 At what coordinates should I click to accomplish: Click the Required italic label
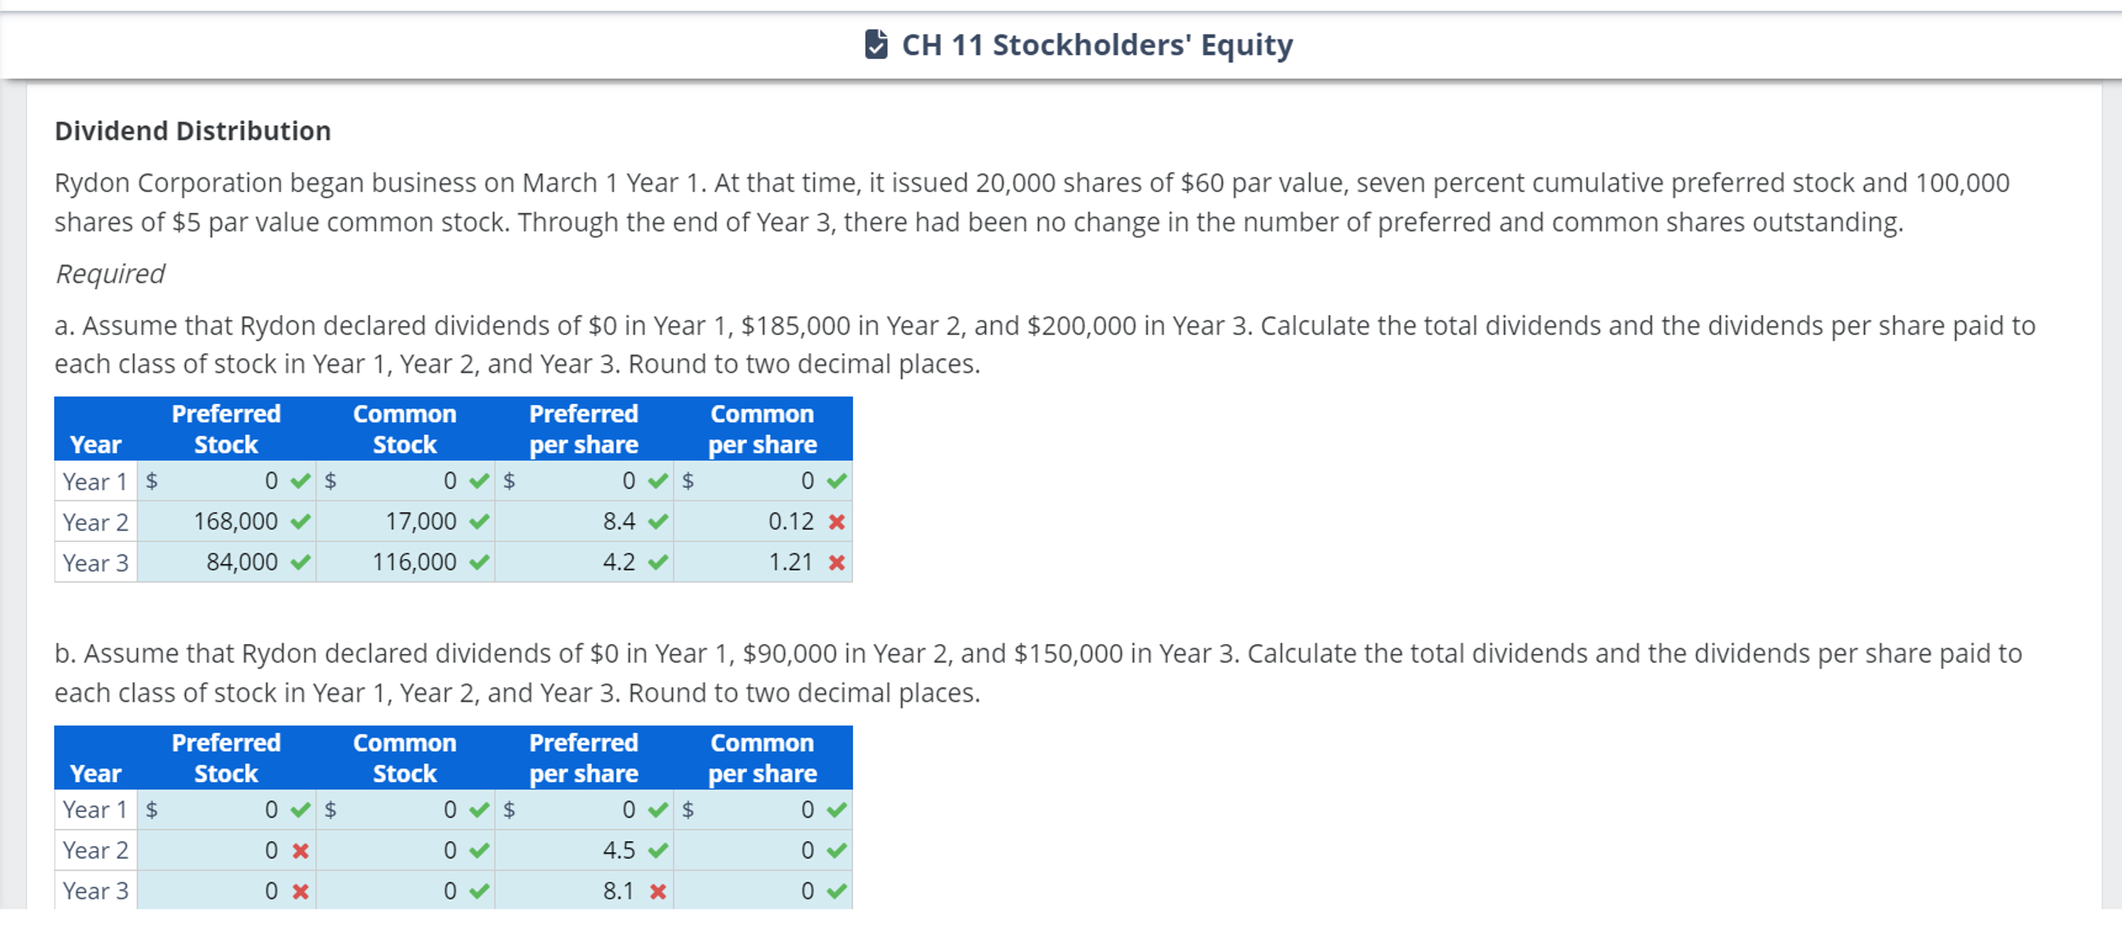[x=108, y=274]
